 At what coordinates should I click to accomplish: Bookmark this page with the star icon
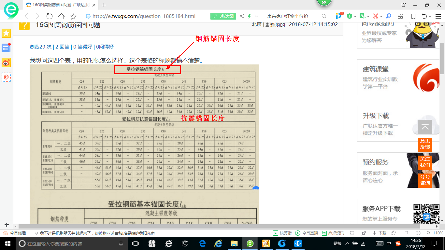click(73, 16)
